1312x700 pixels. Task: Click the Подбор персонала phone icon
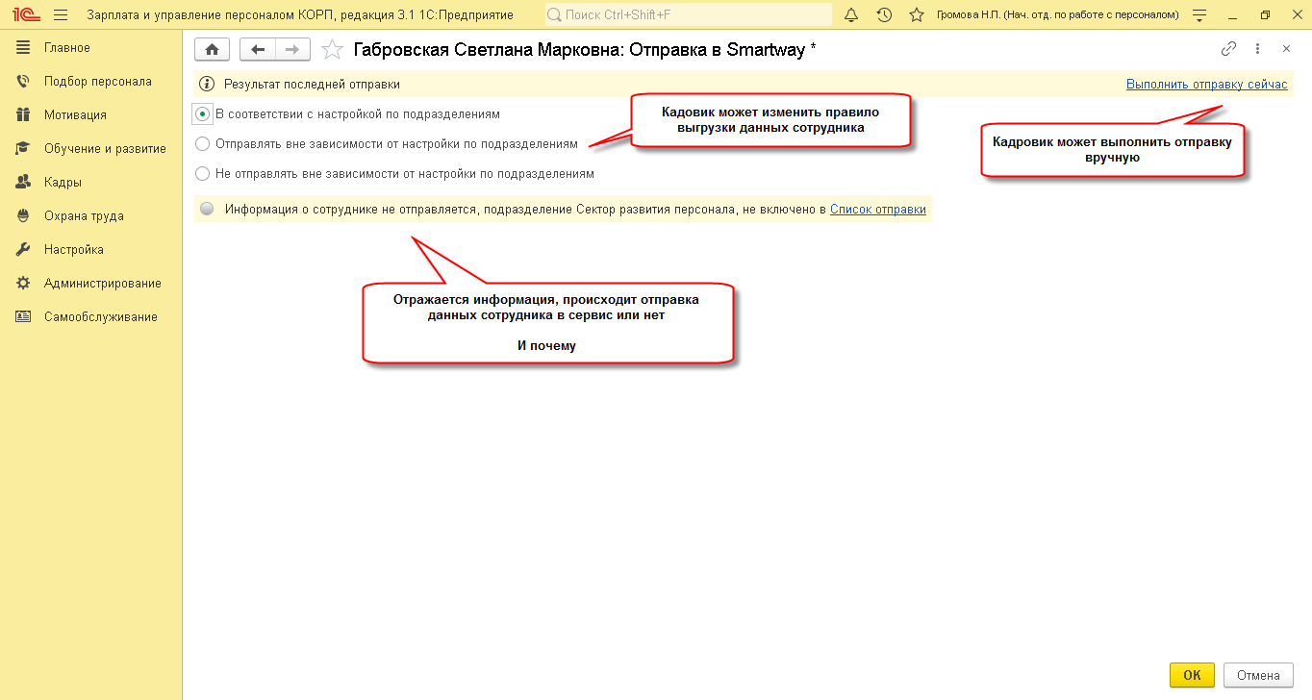click(23, 82)
